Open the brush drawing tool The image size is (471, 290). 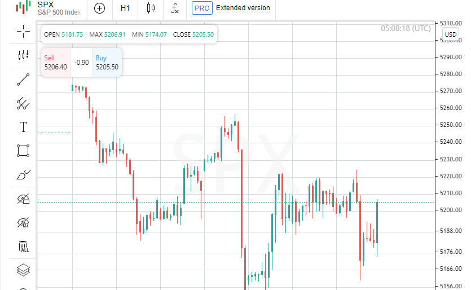point(23,175)
